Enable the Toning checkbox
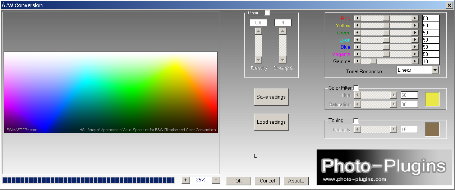This screenshot has height=190, width=455. (x=356, y=120)
